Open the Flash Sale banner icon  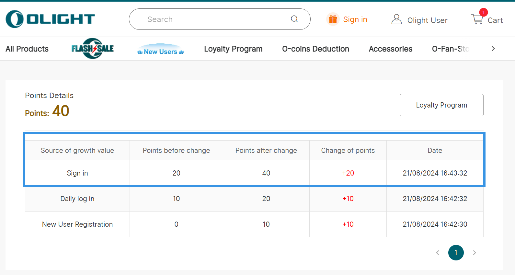pyautogui.click(x=93, y=49)
